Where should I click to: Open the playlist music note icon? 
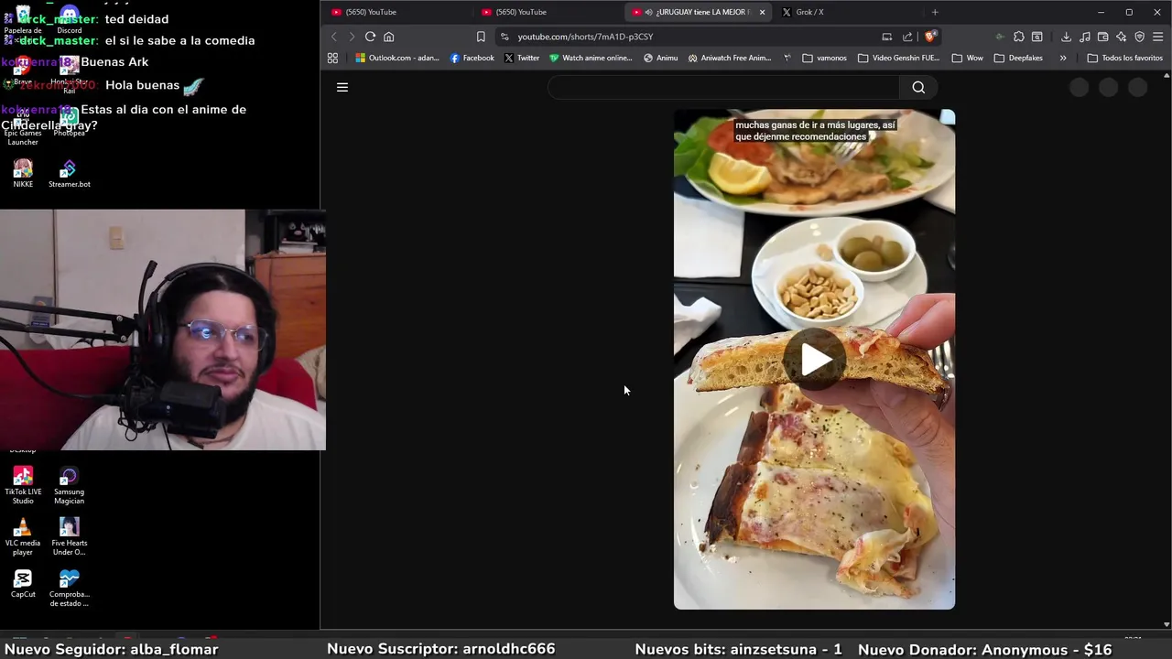(x=1085, y=37)
